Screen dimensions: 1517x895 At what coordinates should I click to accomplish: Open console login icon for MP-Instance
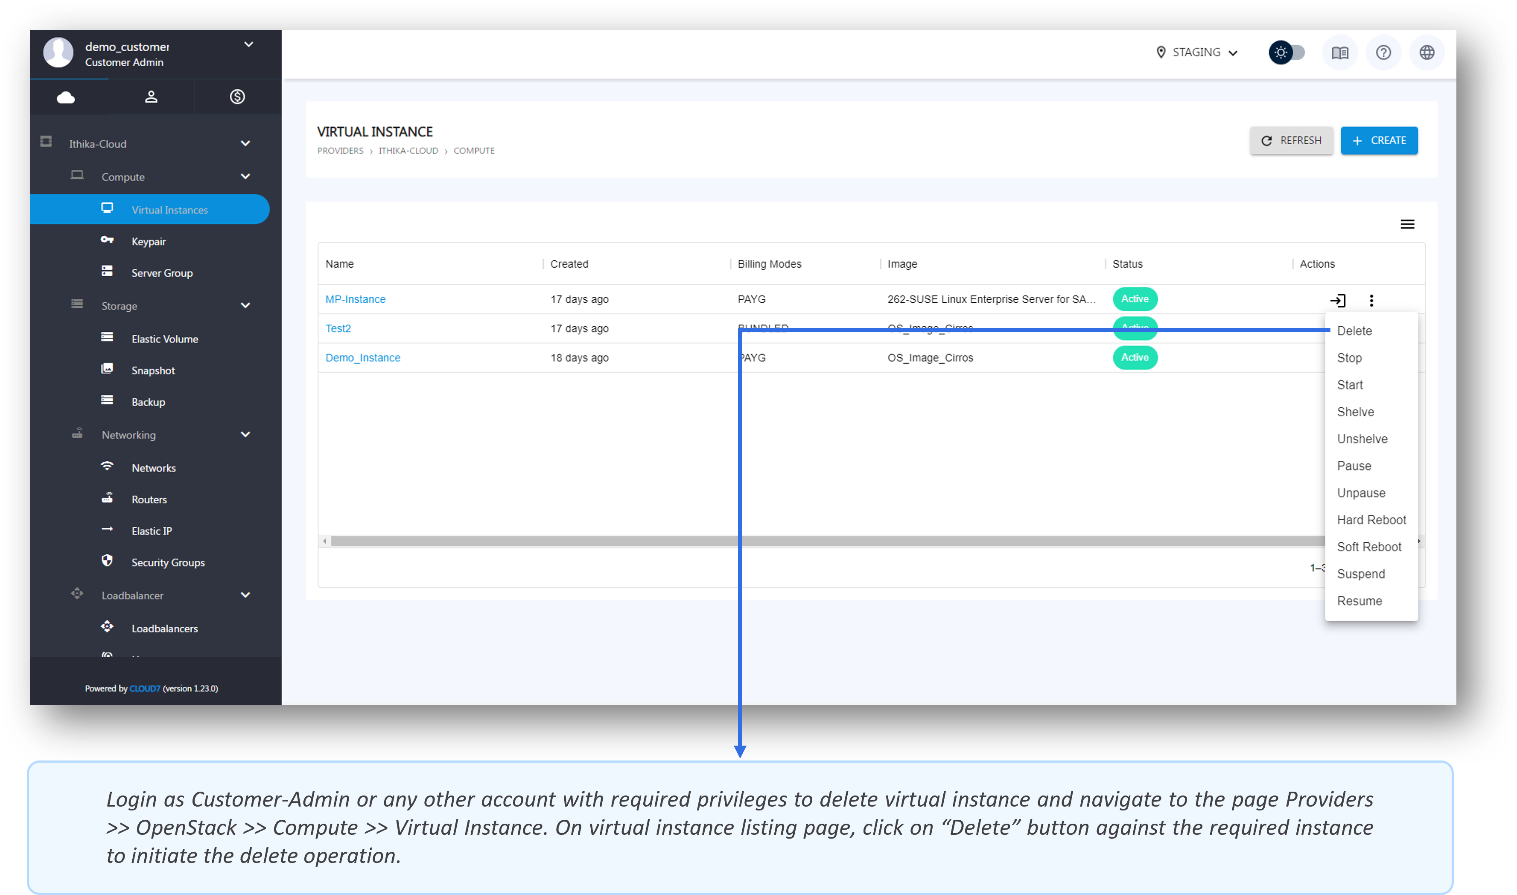1337,300
